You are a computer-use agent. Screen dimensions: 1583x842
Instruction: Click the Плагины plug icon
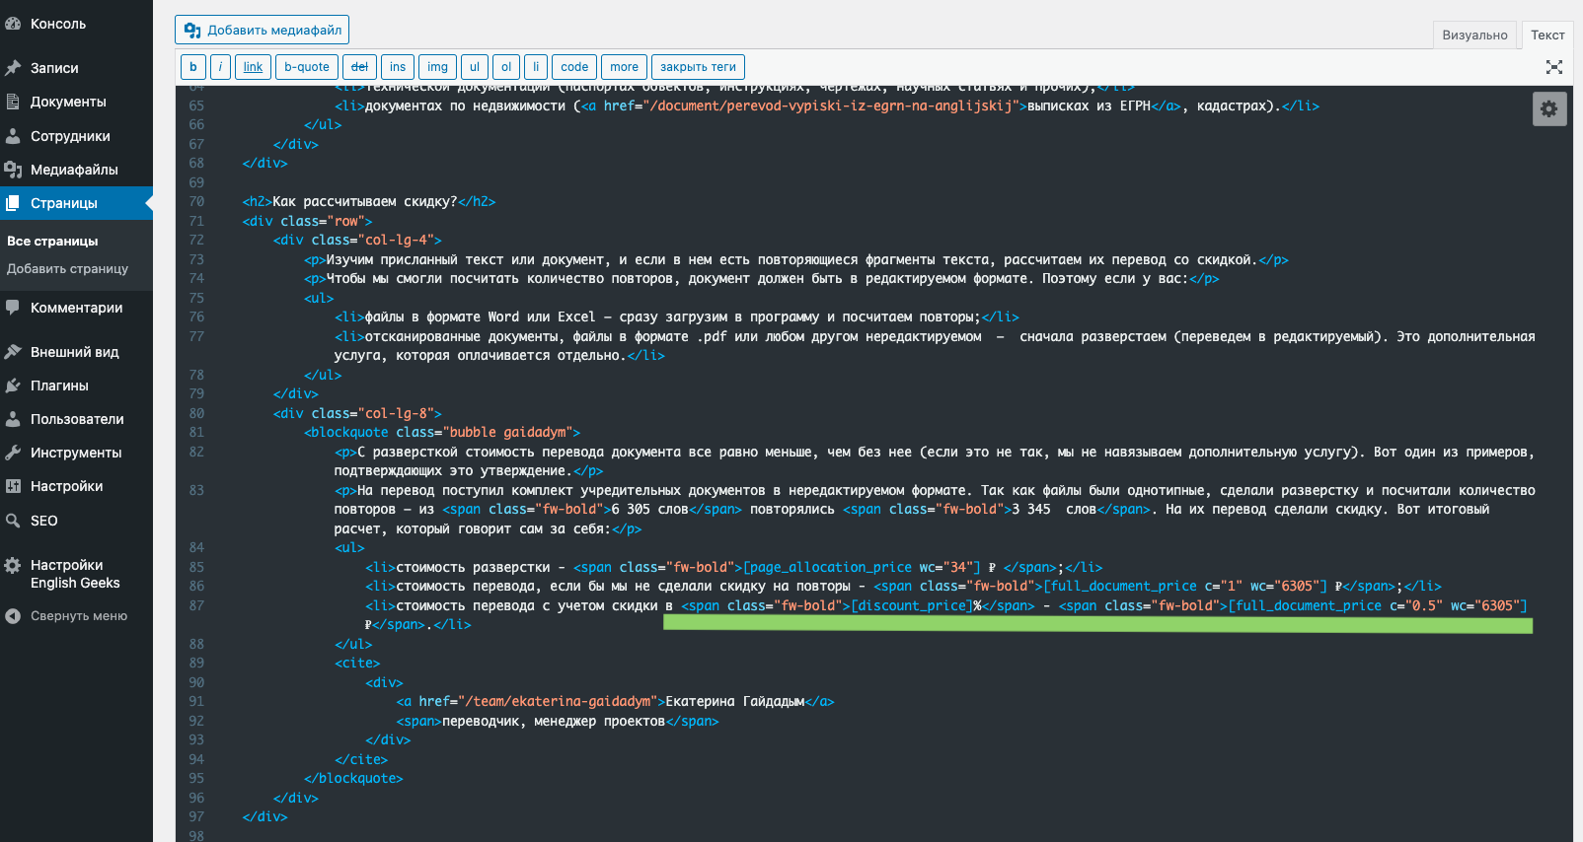pos(13,386)
